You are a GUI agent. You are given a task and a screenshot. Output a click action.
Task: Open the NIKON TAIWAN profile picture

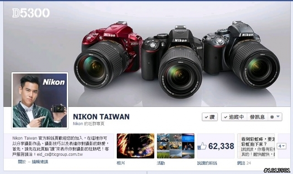point(40,100)
